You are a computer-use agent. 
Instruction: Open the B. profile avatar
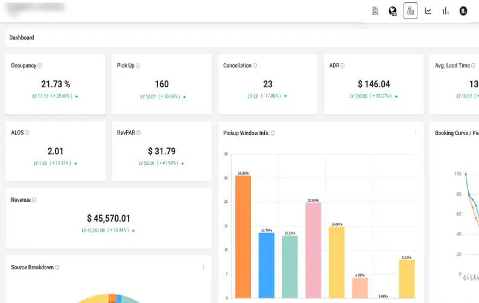(463, 11)
